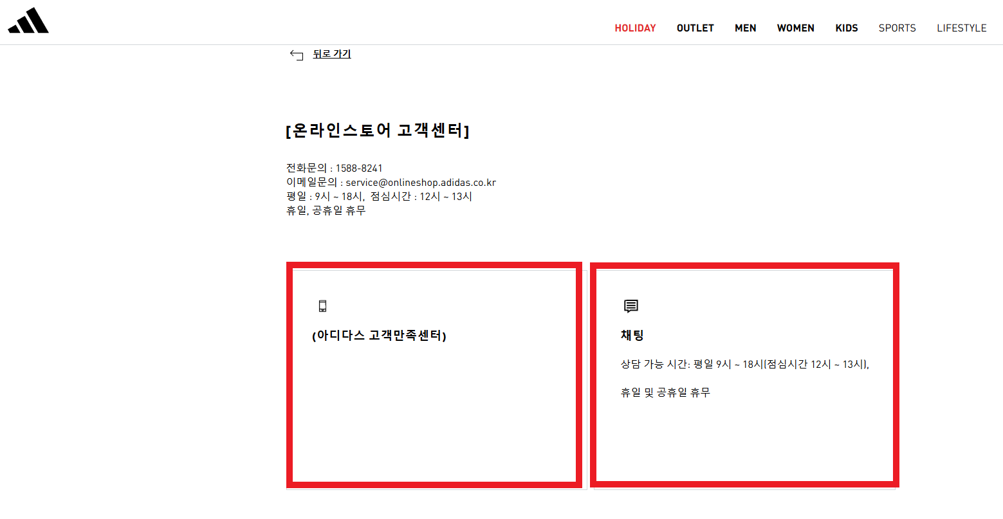Screen dimensions: 1003x519
Task: Click the mobile phone icon
Action: pyautogui.click(x=322, y=306)
